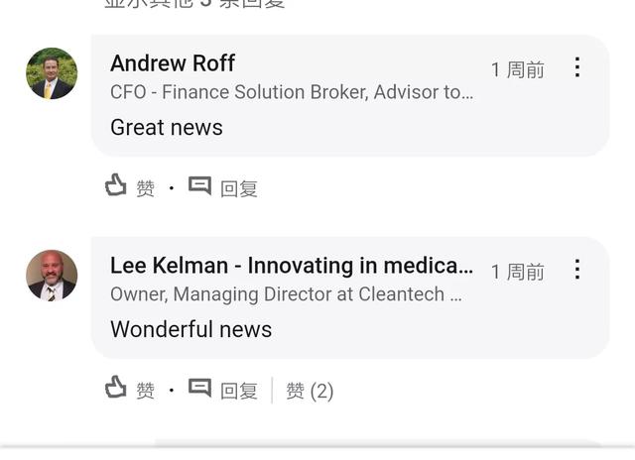Open Lee Kelman name link

coord(292,266)
